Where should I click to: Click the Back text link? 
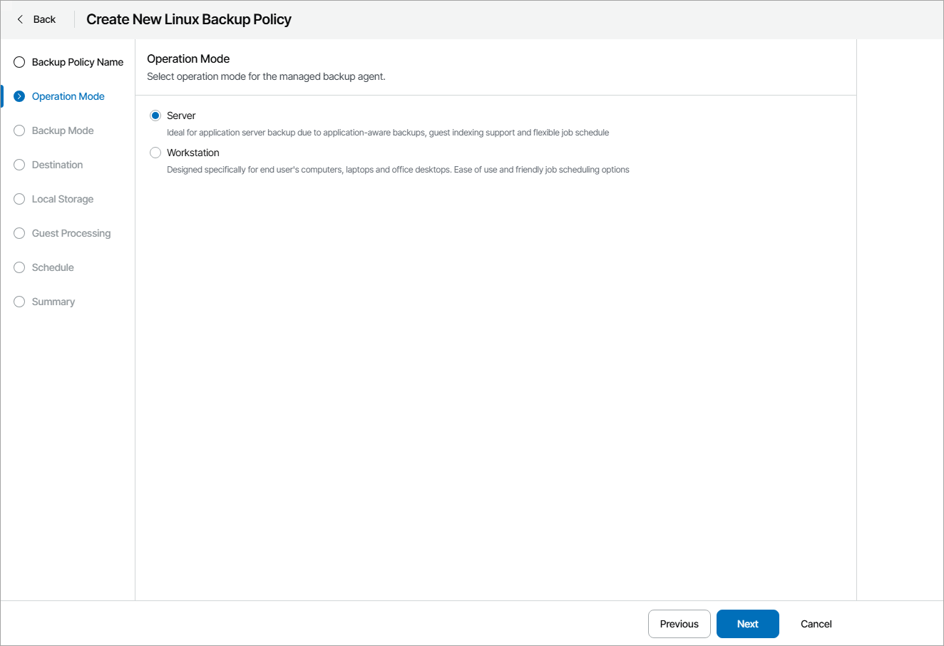coord(44,19)
